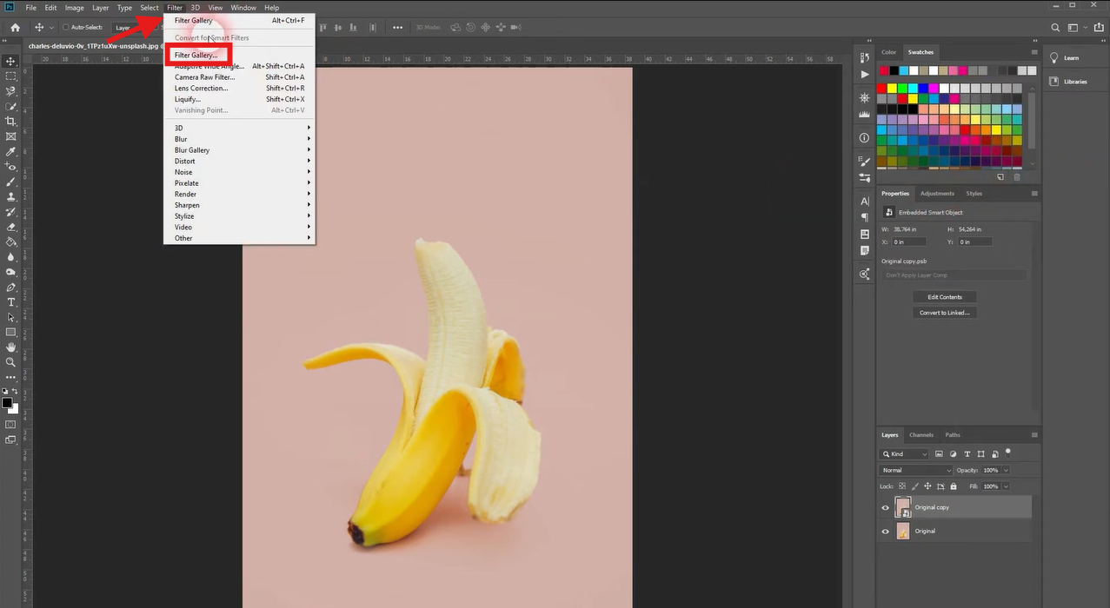Image resolution: width=1110 pixels, height=608 pixels.
Task: Filter layers by type layers icon
Action: (x=967, y=454)
